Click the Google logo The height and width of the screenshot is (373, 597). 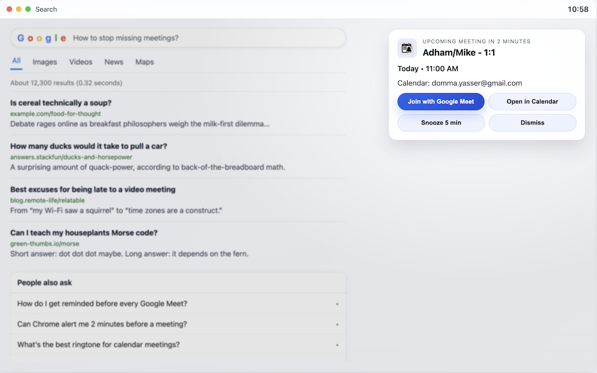tap(42, 38)
